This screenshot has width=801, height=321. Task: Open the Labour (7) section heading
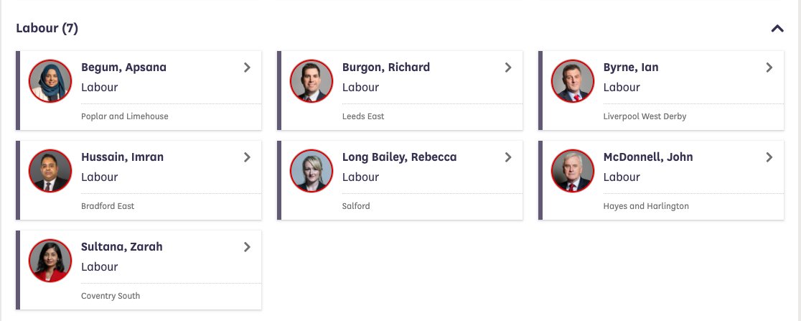47,28
